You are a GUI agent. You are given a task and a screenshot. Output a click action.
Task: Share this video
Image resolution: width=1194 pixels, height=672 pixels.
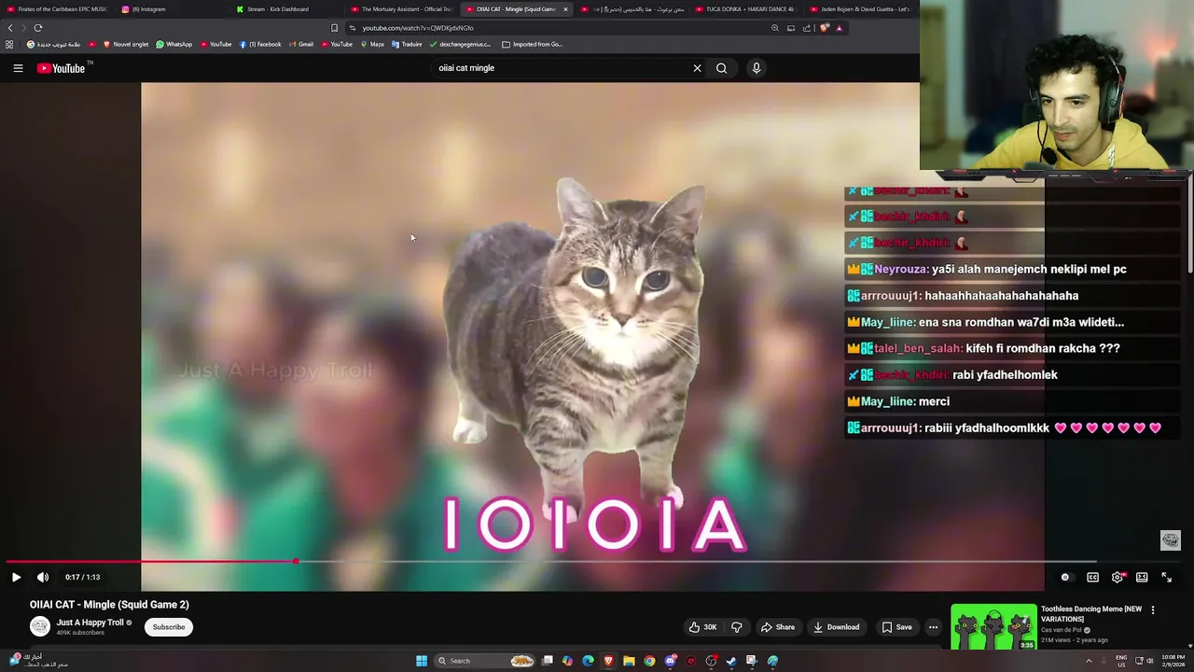tap(778, 627)
